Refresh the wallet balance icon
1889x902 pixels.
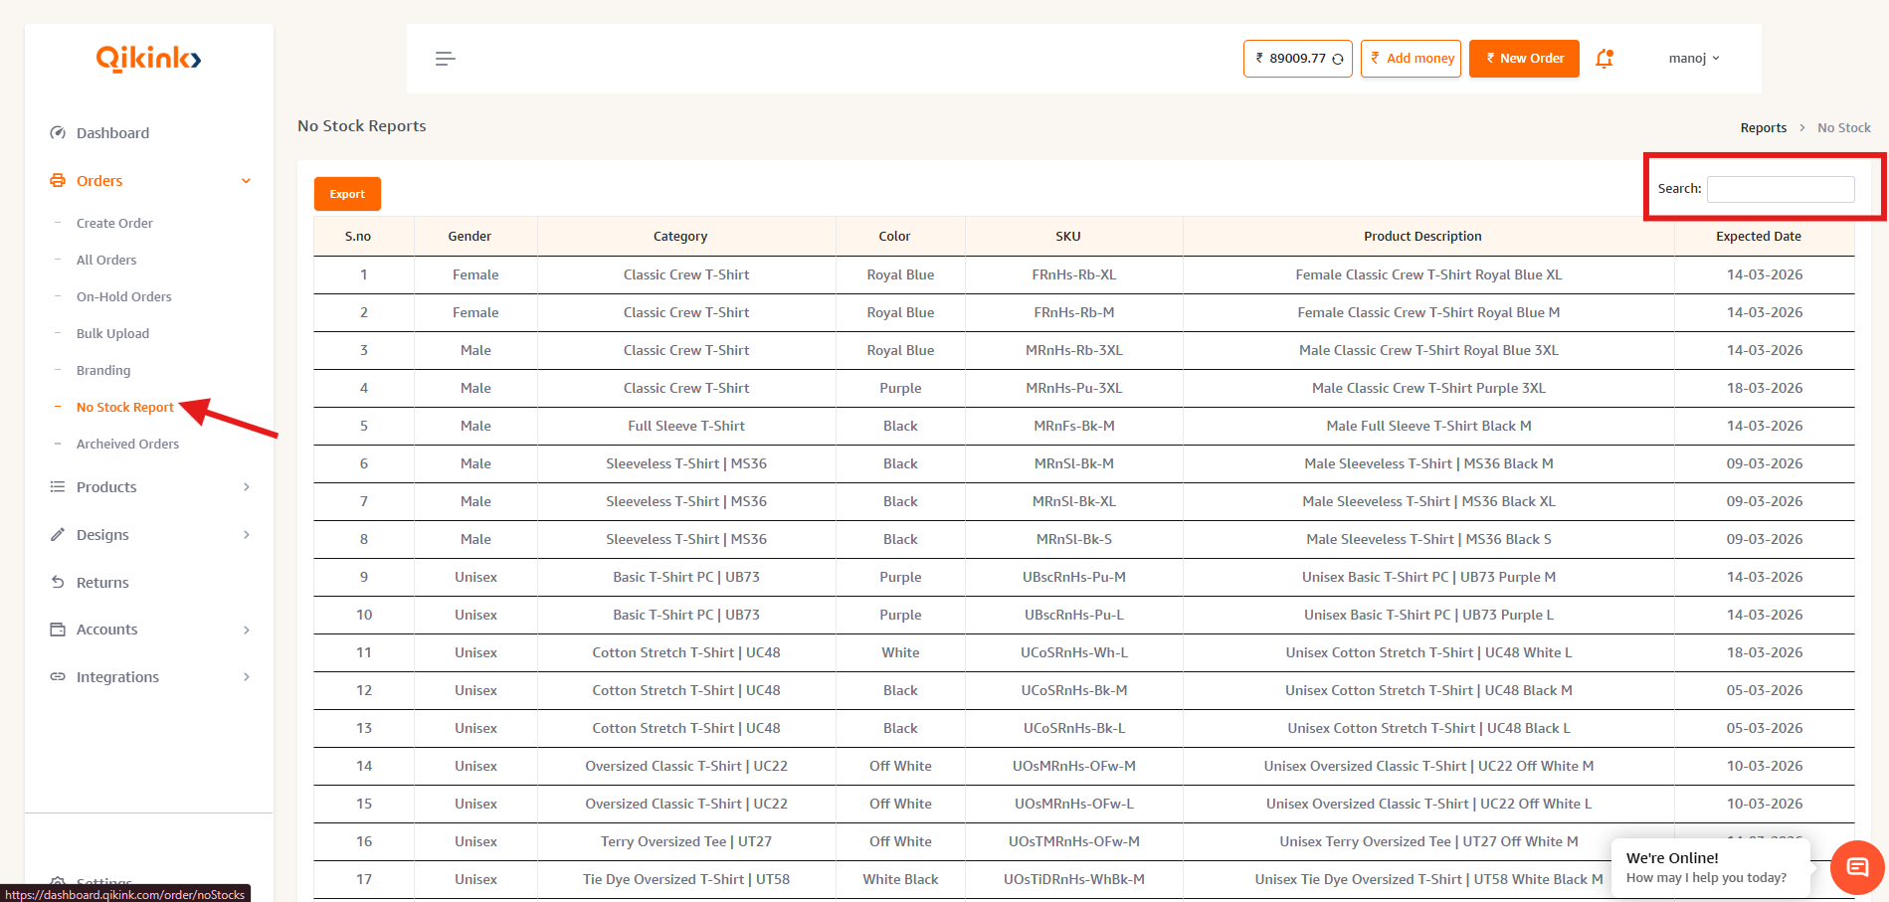point(1338,59)
